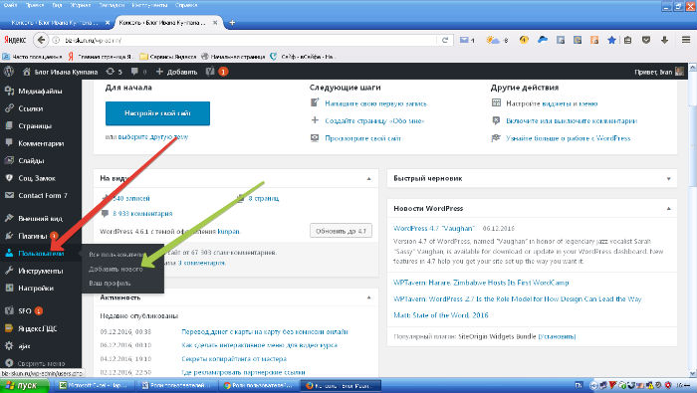Open the weather toolbar icon

(x=497, y=40)
